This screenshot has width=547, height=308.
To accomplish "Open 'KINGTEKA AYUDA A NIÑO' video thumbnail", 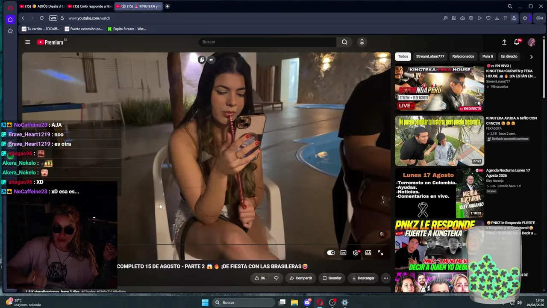I will pyautogui.click(x=439, y=141).
